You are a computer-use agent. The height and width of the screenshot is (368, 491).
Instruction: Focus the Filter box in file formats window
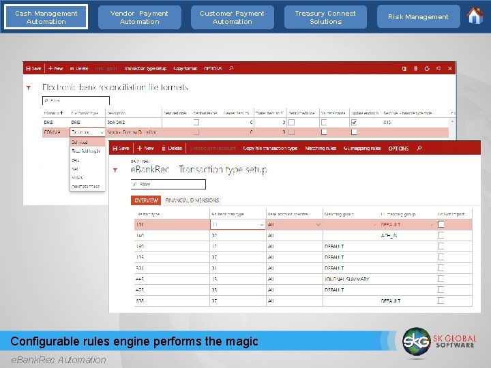tap(76, 100)
